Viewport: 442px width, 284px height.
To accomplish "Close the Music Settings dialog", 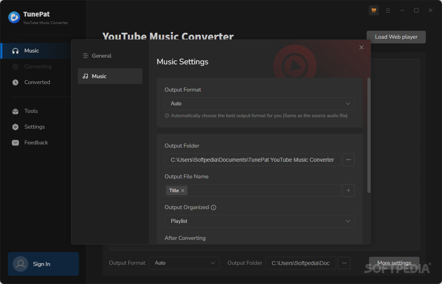I will coord(361,47).
